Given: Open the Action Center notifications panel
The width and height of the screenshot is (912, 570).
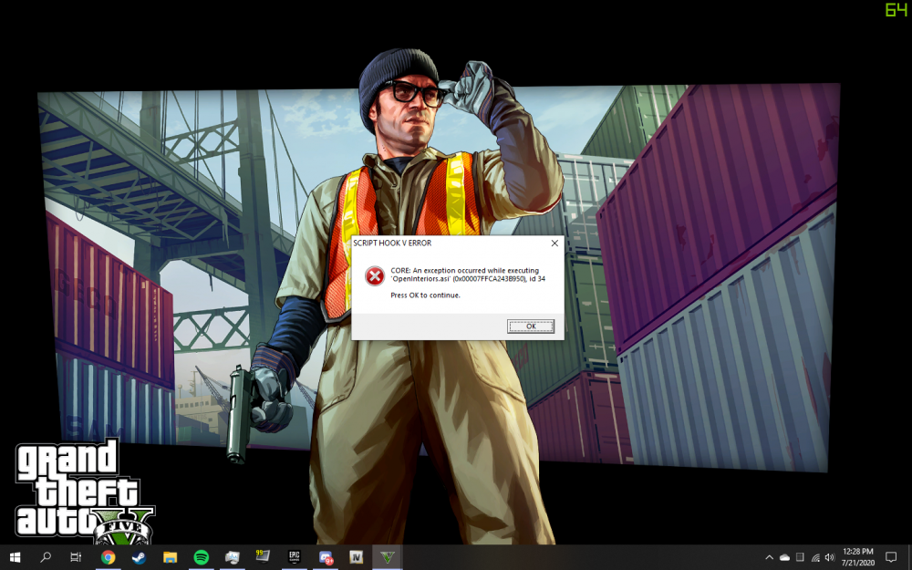Looking at the screenshot, I should click(891, 556).
